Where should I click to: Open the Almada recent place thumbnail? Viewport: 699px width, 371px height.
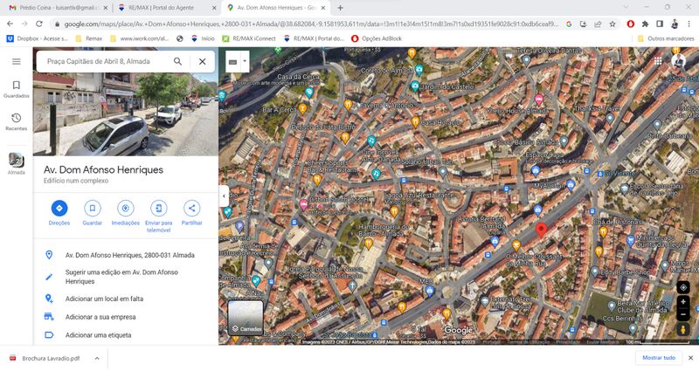pyautogui.click(x=17, y=163)
